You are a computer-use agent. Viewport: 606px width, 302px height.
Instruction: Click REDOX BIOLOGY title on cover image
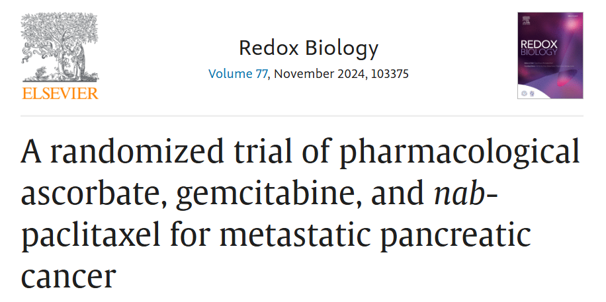pos(539,48)
